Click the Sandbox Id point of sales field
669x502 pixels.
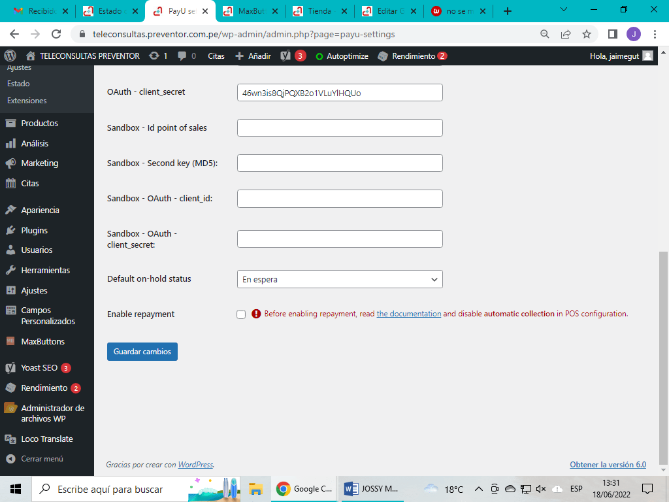(x=340, y=128)
